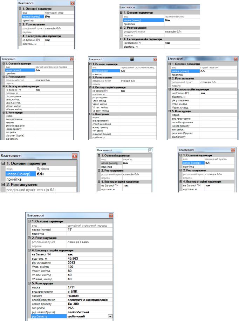
Task: Click спосіб керування row in перехресний стрілочний перевід panel
Action: click(x=124, y=124)
